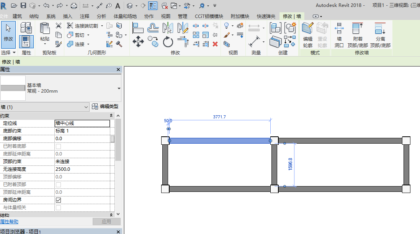Open the Insert (插入) ribbon tab

coord(67,16)
